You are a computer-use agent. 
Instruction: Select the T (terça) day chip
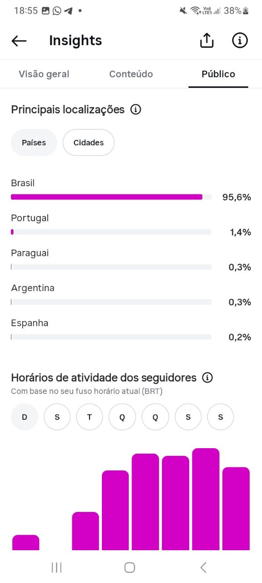coord(90,417)
